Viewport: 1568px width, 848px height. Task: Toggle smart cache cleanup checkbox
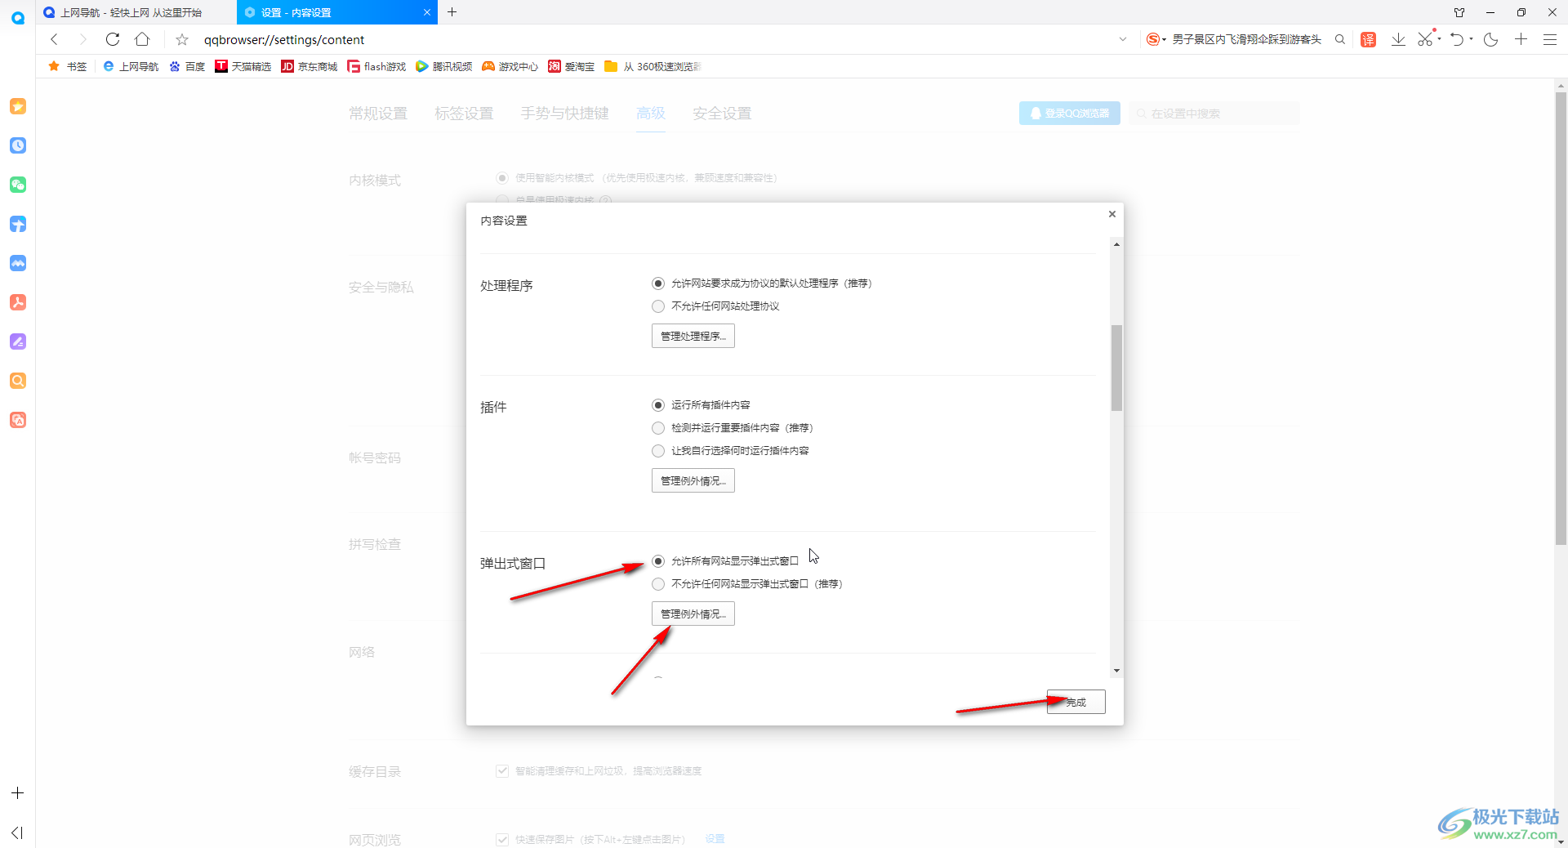pyautogui.click(x=502, y=771)
